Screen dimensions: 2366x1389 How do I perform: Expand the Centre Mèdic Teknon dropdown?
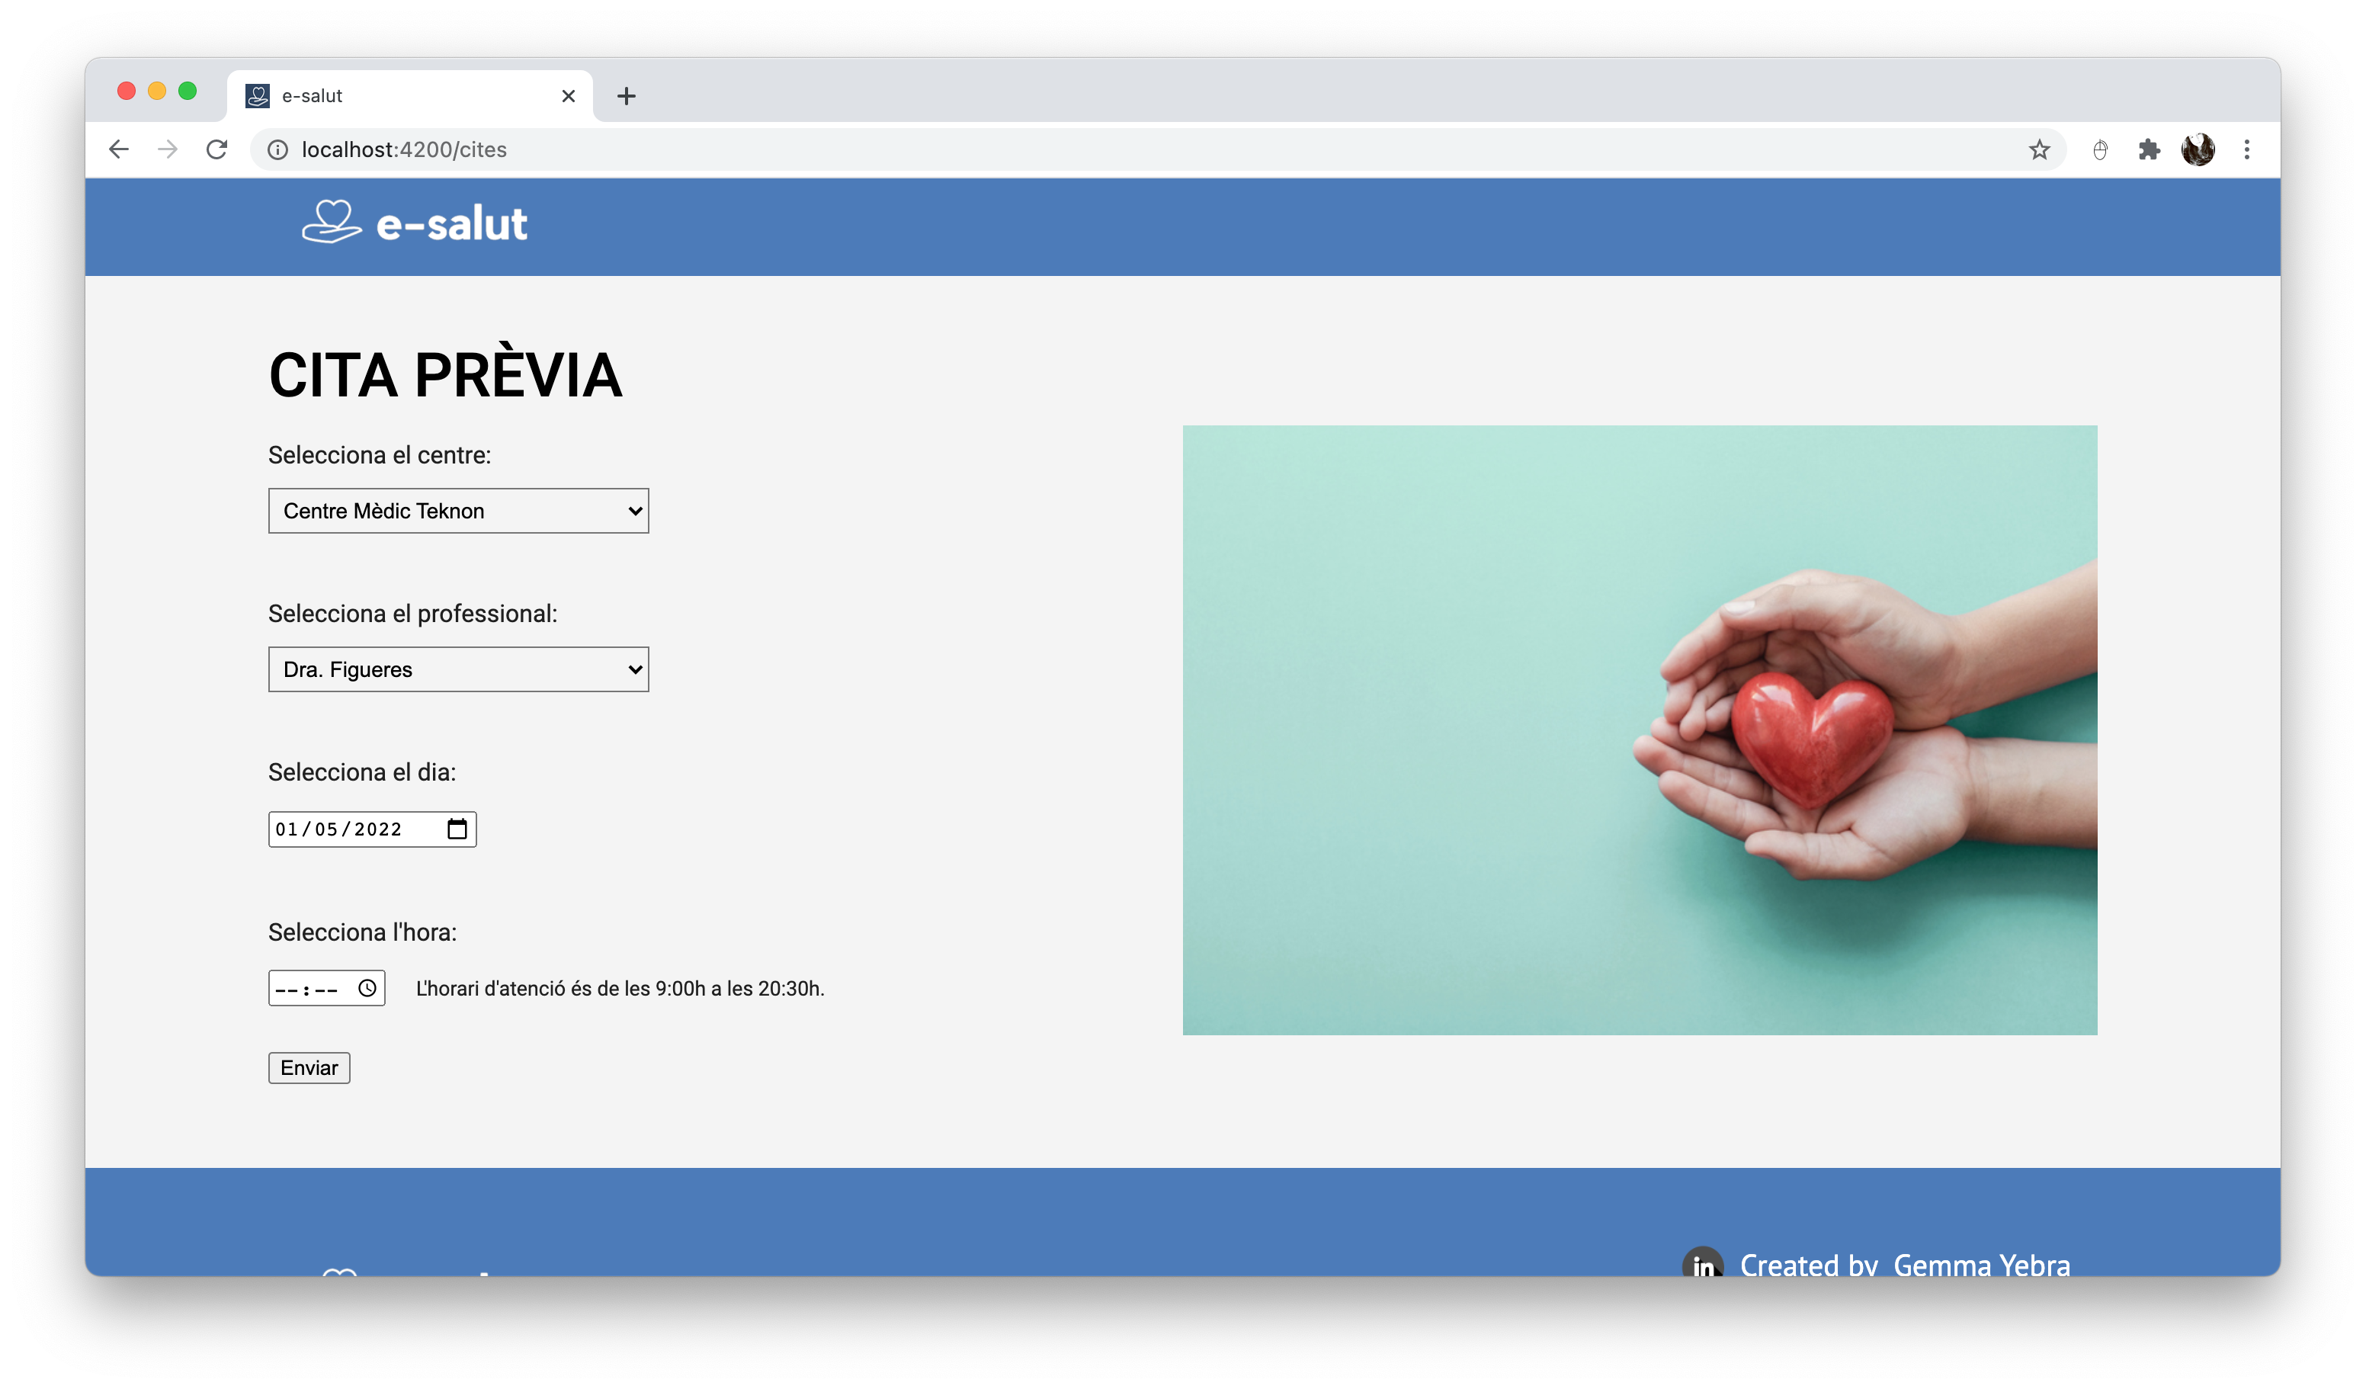pos(458,511)
